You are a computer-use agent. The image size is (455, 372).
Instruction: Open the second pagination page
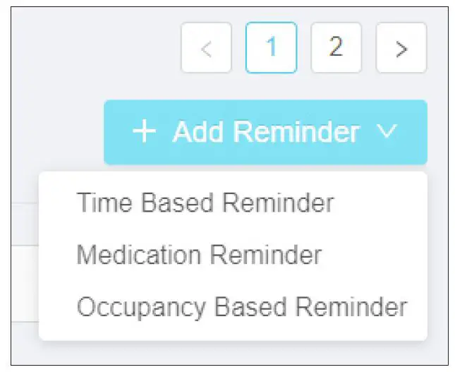336,48
